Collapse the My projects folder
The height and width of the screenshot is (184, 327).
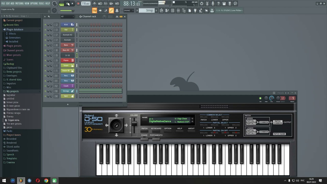13,91
